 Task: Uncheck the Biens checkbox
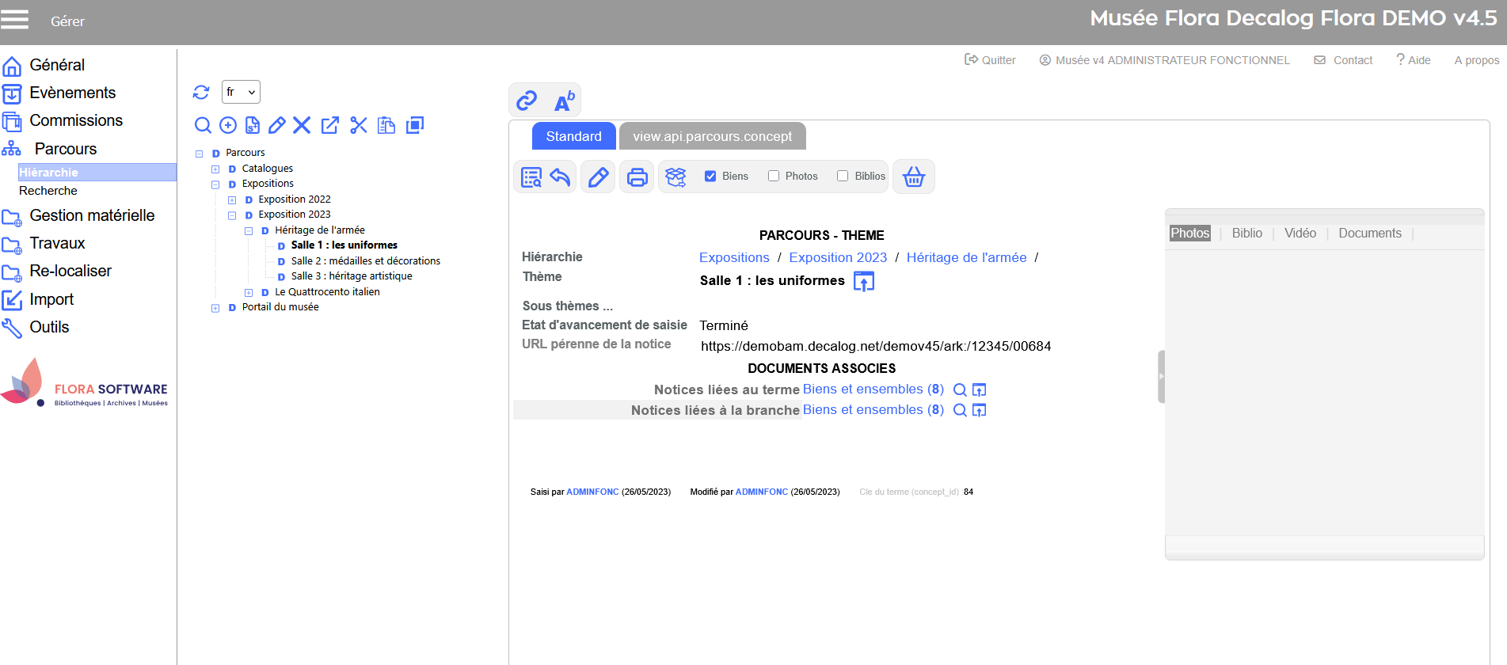click(x=710, y=177)
